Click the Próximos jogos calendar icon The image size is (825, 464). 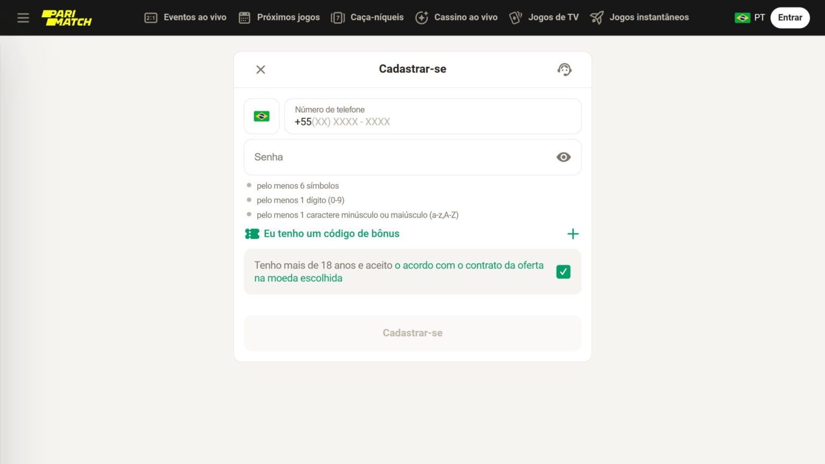(244, 18)
